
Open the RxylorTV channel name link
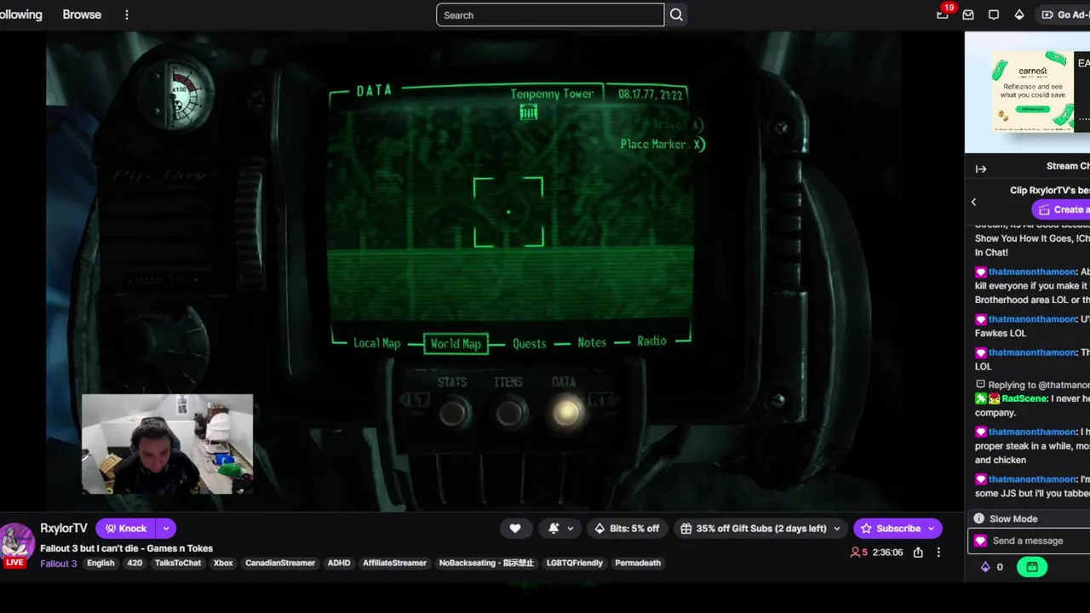coord(64,529)
